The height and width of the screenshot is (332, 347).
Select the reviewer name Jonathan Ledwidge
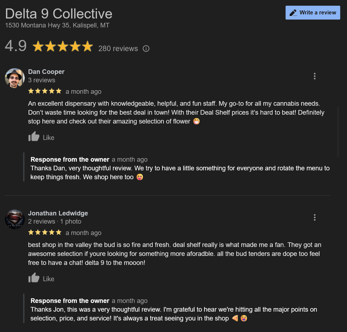pos(58,213)
